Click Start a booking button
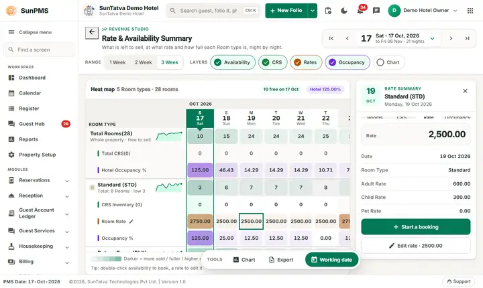 pos(415,227)
